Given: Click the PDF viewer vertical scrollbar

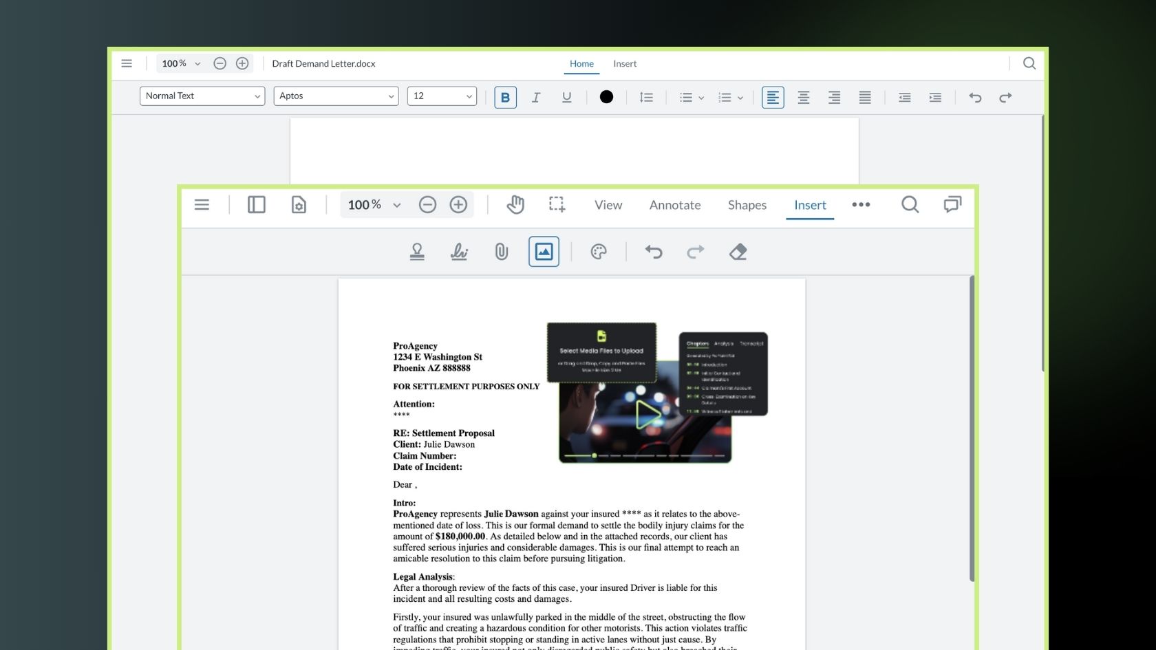Looking at the screenshot, I should [972, 429].
